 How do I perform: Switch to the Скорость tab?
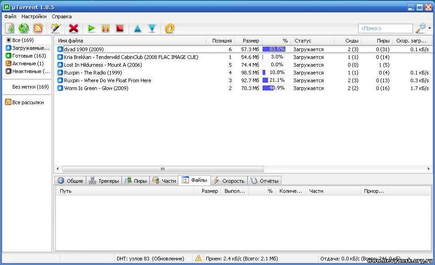click(x=229, y=181)
